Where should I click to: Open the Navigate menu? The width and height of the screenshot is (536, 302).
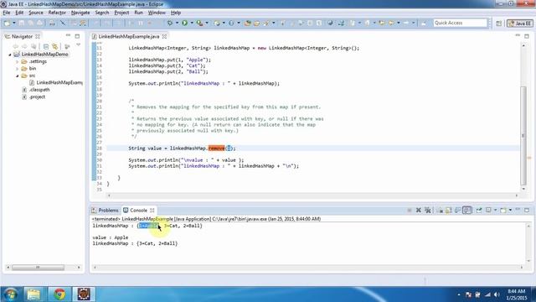click(x=80, y=13)
